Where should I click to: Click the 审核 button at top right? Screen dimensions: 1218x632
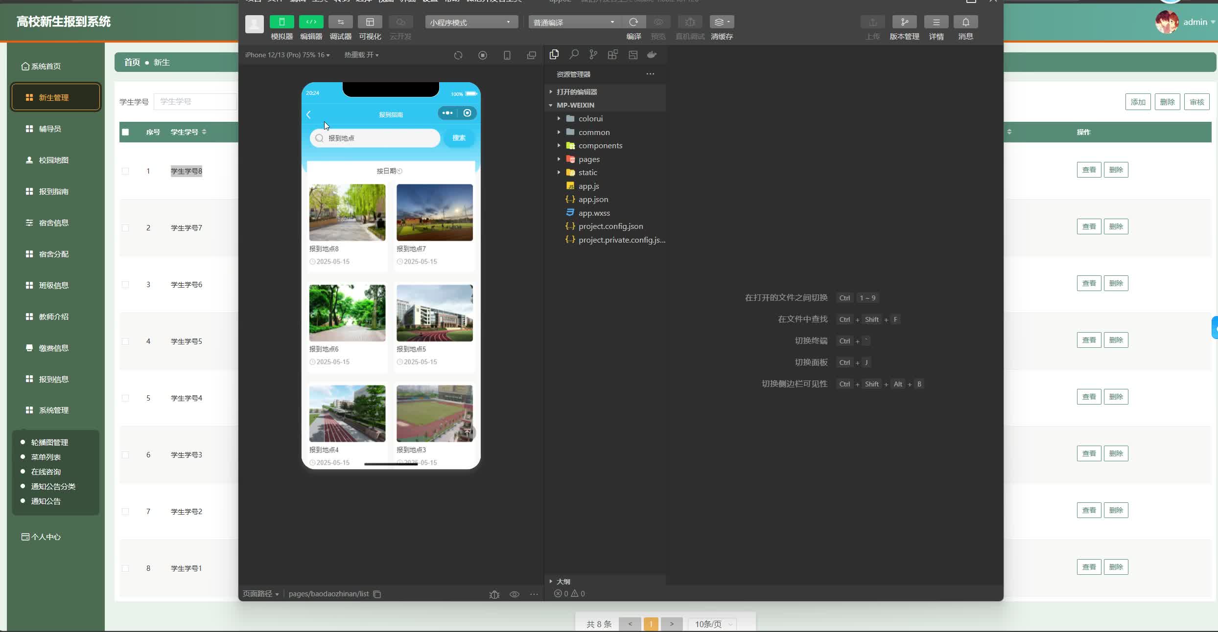[1196, 102]
